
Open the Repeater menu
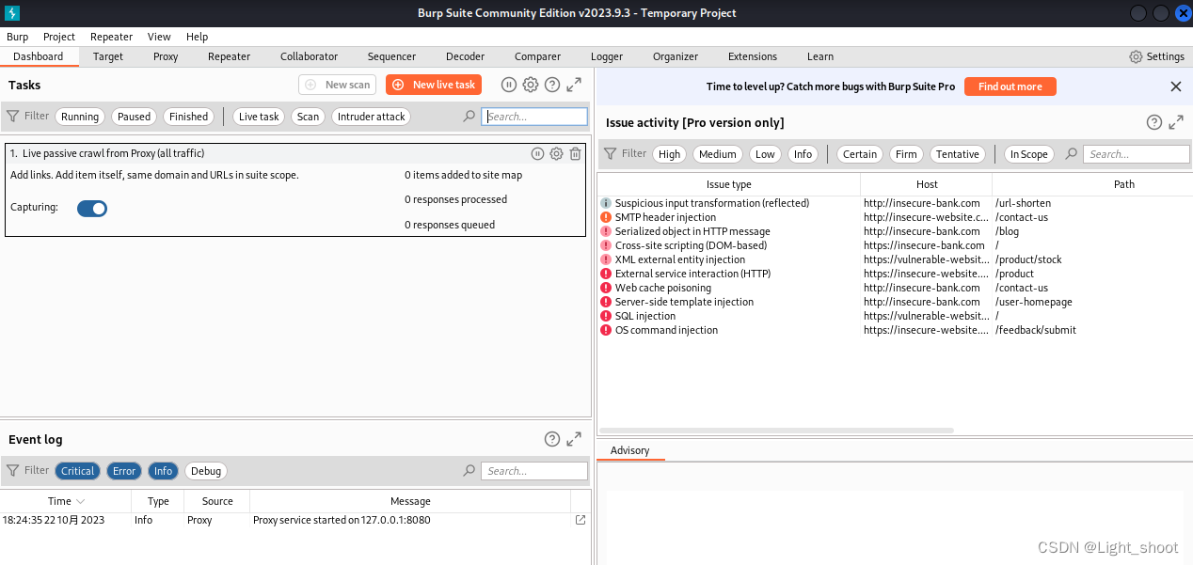tap(111, 37)
